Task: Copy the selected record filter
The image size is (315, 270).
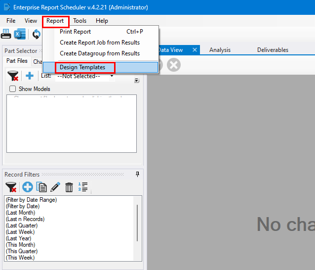Action: point(41,187)
